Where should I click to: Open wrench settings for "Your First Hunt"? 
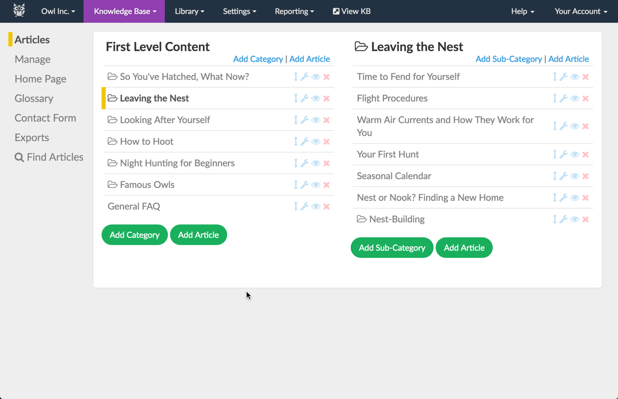564,154
